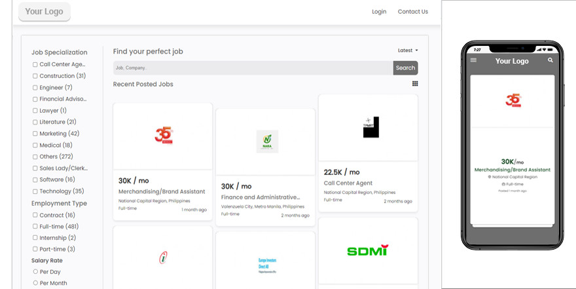The height and width of the screenshot is (289, 576).
Task: Open the Merchandising/Brand Assistant job title
Action: 162,191
